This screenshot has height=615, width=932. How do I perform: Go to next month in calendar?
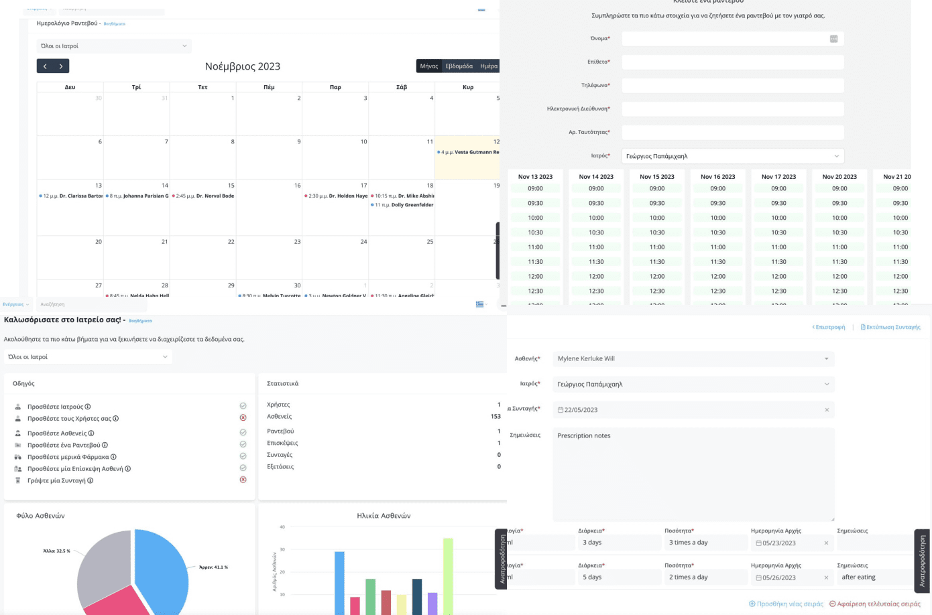click(x=61, y=66)
